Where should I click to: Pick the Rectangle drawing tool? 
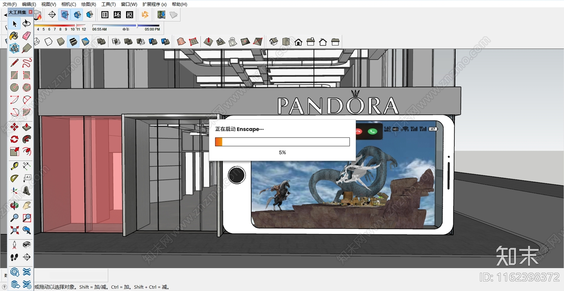[14, 75]
